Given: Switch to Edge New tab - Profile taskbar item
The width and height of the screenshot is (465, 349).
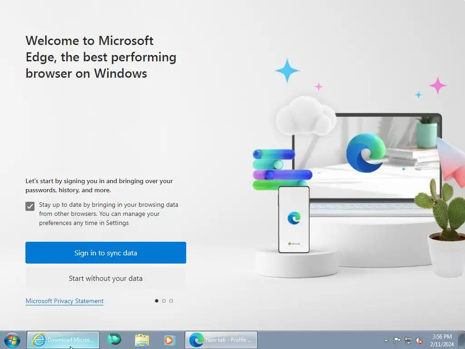Looking at the screenshot, I should click(x=221, y=340).
